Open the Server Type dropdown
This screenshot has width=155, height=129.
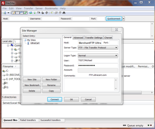98,48
